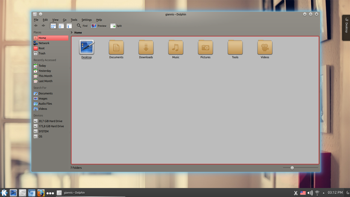Open the View menu
The height and width of the screenshot is (197, 350).
pyautogui.click(x=55, y=20)
